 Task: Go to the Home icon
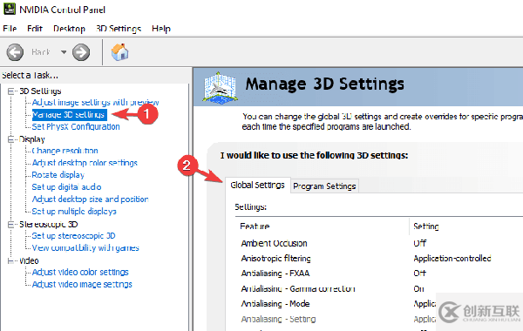point(119,52)
